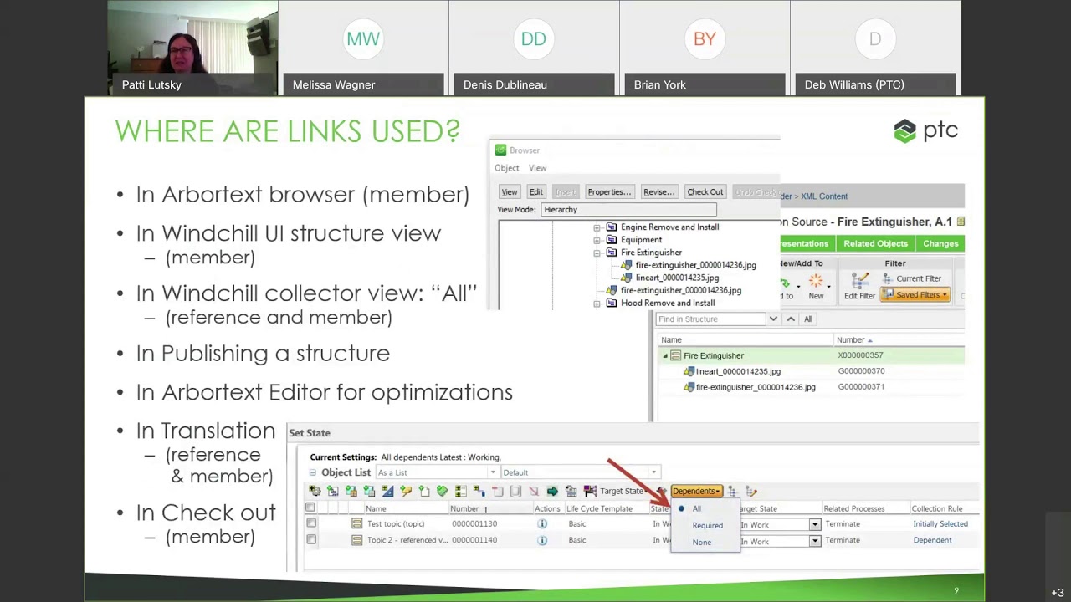Open the View menu in Browser
The height and width of the screenshot is (602, 1071).
click(537, 168)
